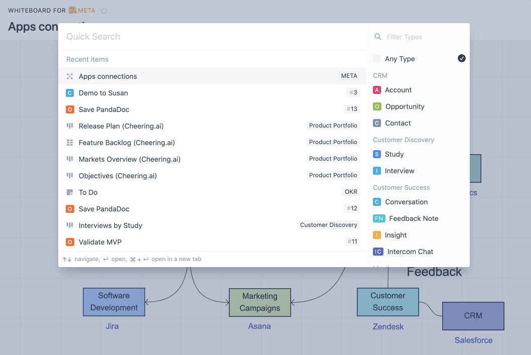
Task: Click the red Account type icon
Action: [x=377, y=90]
